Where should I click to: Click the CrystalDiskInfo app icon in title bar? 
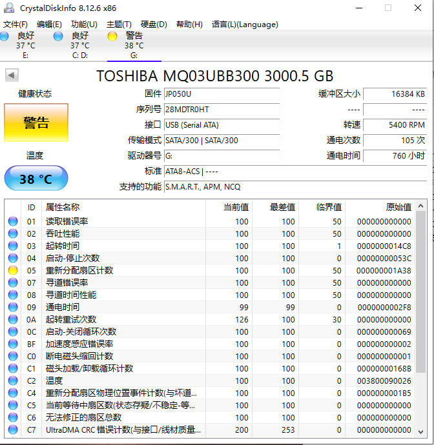click(x=9, y=8)
